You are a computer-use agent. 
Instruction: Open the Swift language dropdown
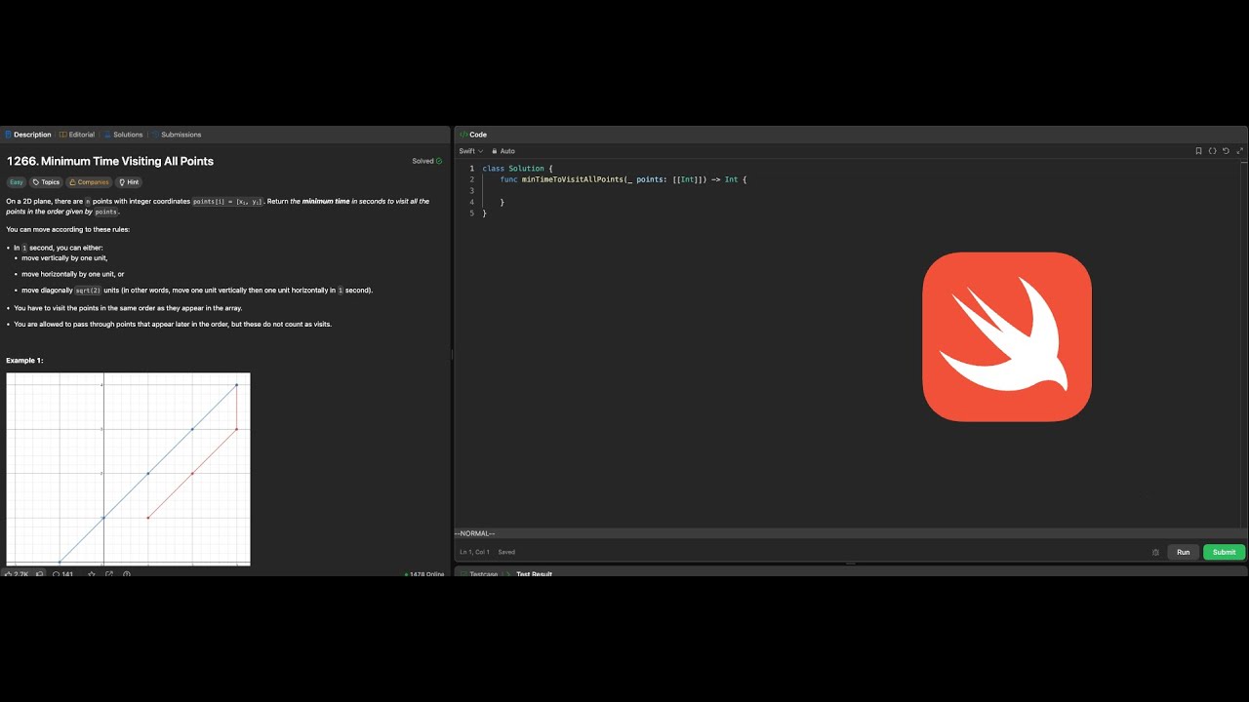(x=471, y=151)
